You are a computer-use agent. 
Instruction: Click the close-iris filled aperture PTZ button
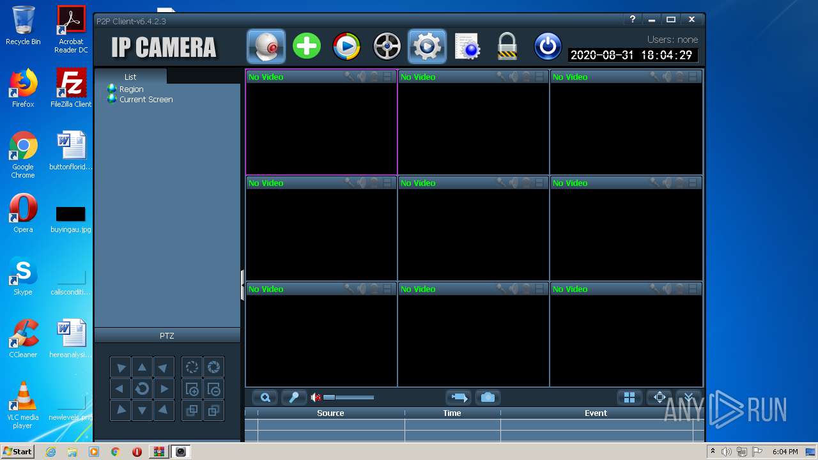coord(213,367)
